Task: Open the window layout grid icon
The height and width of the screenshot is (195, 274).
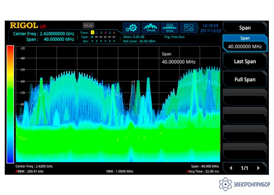Action: pyautogui.click(x=188, y=28)
